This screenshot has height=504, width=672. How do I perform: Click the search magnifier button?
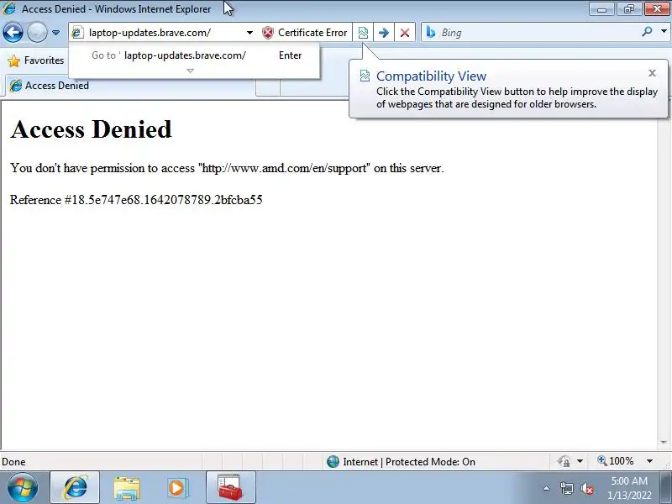(647, 32)
